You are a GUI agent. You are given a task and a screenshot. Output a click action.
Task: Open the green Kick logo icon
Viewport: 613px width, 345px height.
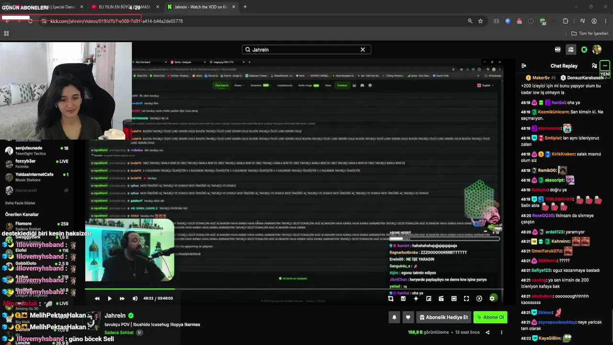tap(584, 50)
